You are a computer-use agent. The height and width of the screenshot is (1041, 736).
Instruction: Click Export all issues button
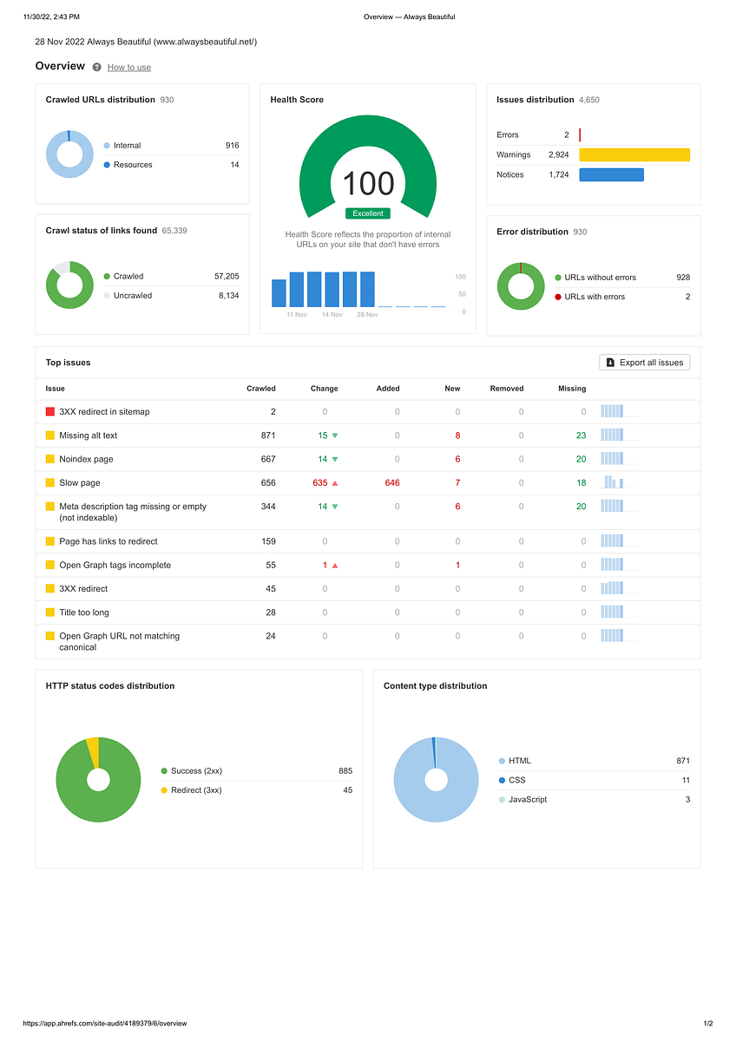(644, 363)
